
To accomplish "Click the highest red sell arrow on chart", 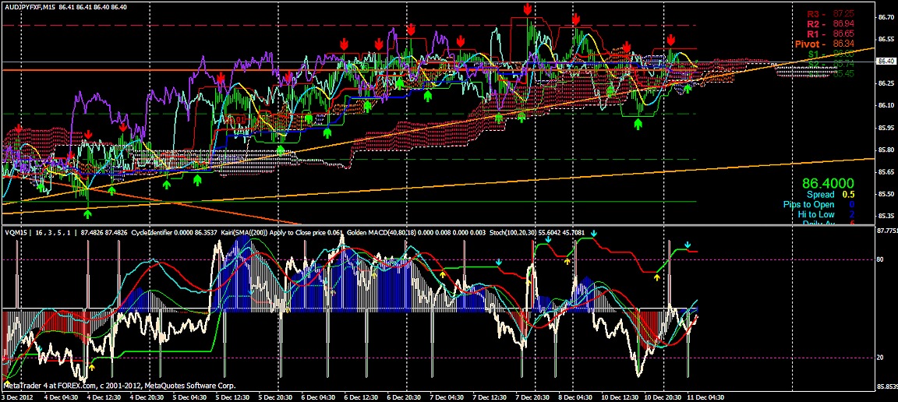I will [528, 9].
